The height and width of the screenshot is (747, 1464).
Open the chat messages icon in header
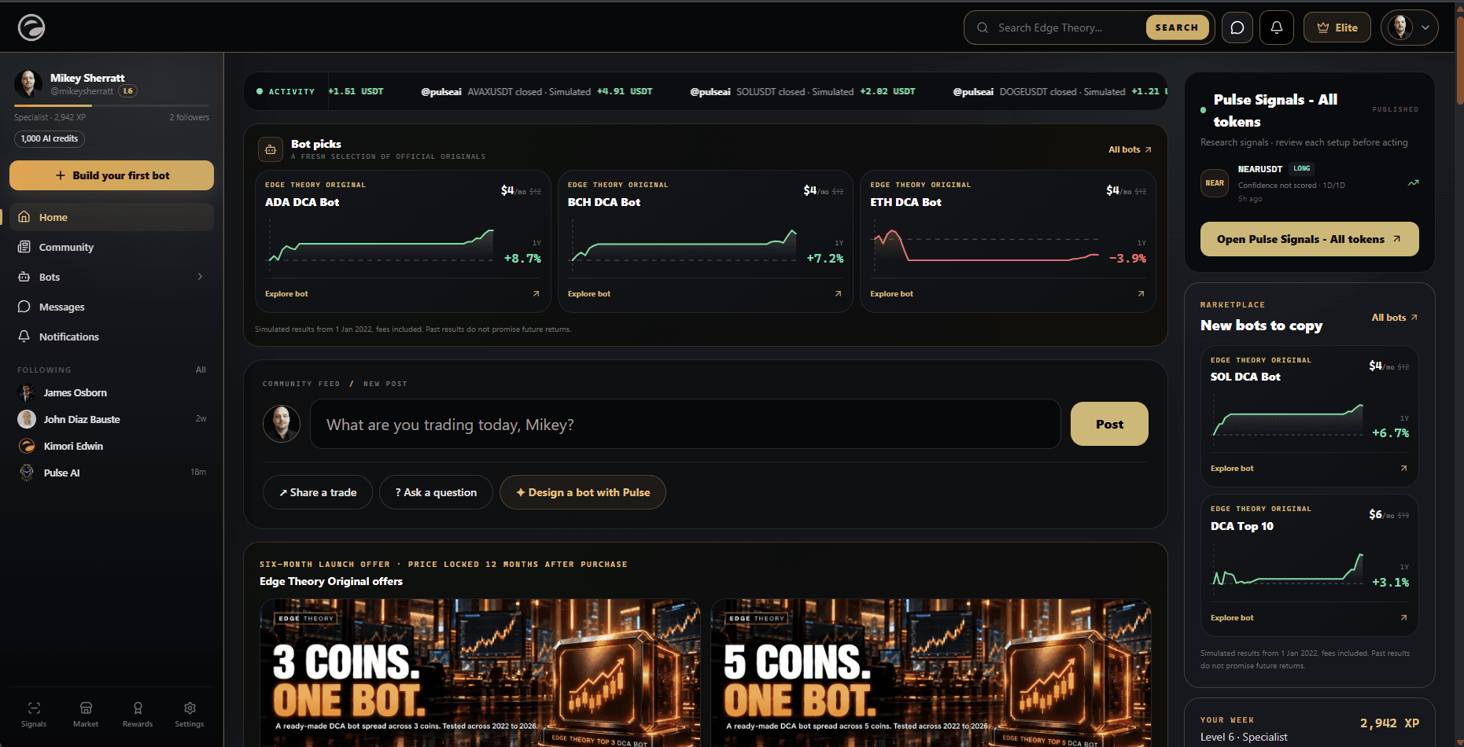point(1237,28)
